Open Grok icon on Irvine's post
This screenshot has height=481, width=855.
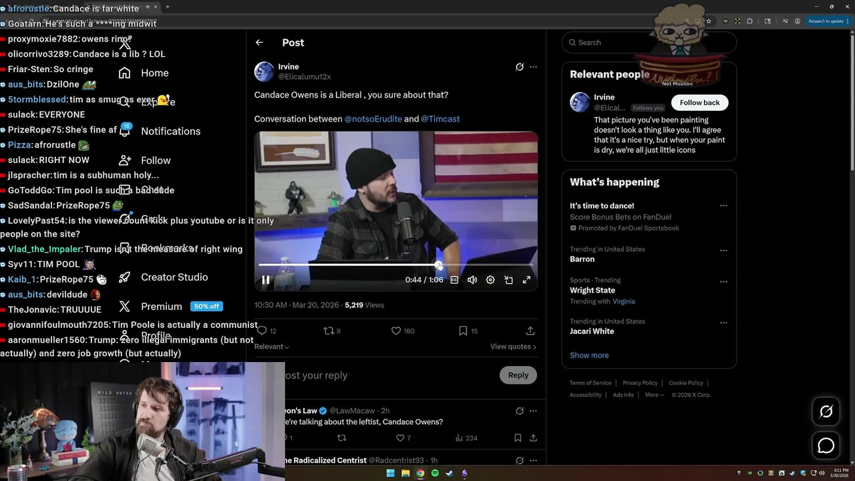click(x=519, y=67)
